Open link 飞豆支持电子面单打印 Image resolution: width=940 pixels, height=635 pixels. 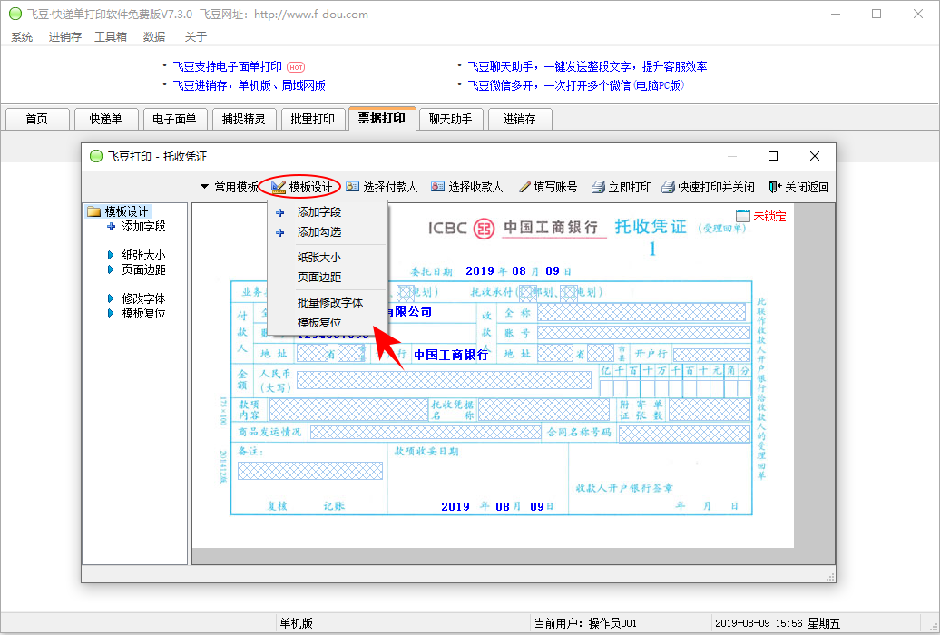coord(227,66)
